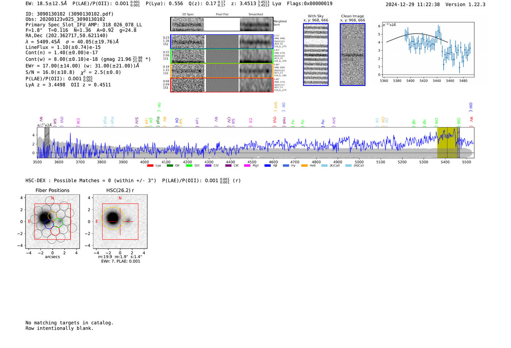511x348 pixels.
Task: Click the Weighted Sum smoothed spectrum panel
Action: point(256,24)
